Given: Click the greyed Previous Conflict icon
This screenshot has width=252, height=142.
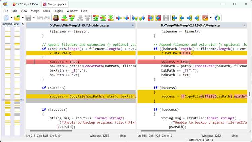Looking at the screenshot, I should (87, 18).
